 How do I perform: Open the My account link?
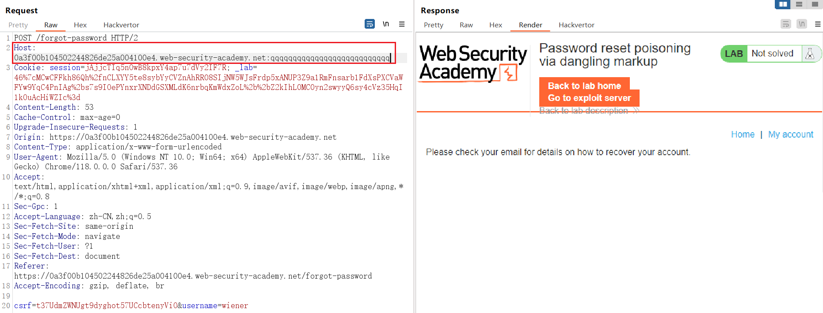tap(790, 134)
